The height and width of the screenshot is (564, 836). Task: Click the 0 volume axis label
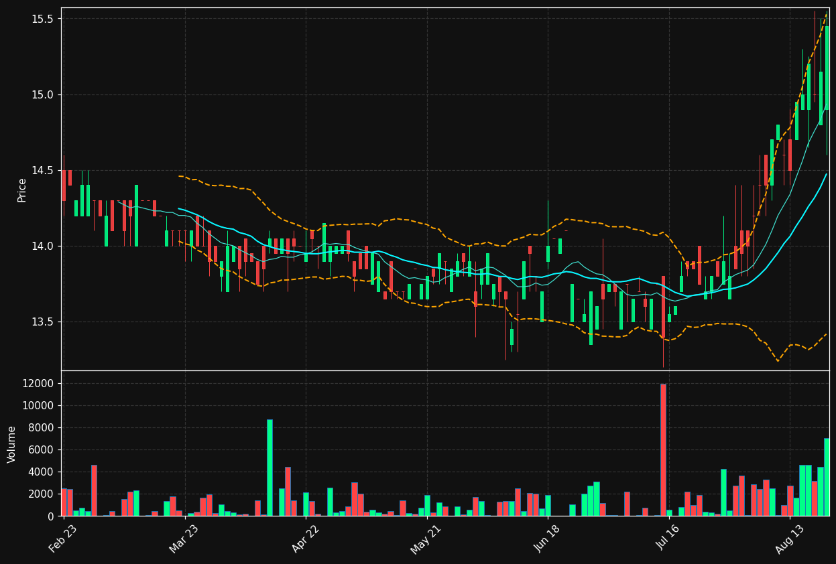(x=50, y=516)
